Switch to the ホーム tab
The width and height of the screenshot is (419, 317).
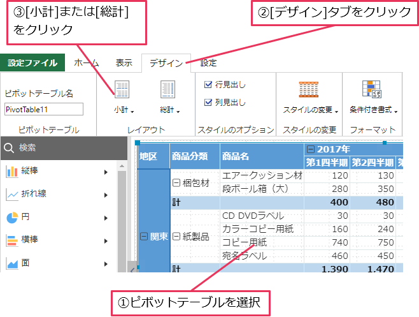point(87,63)
